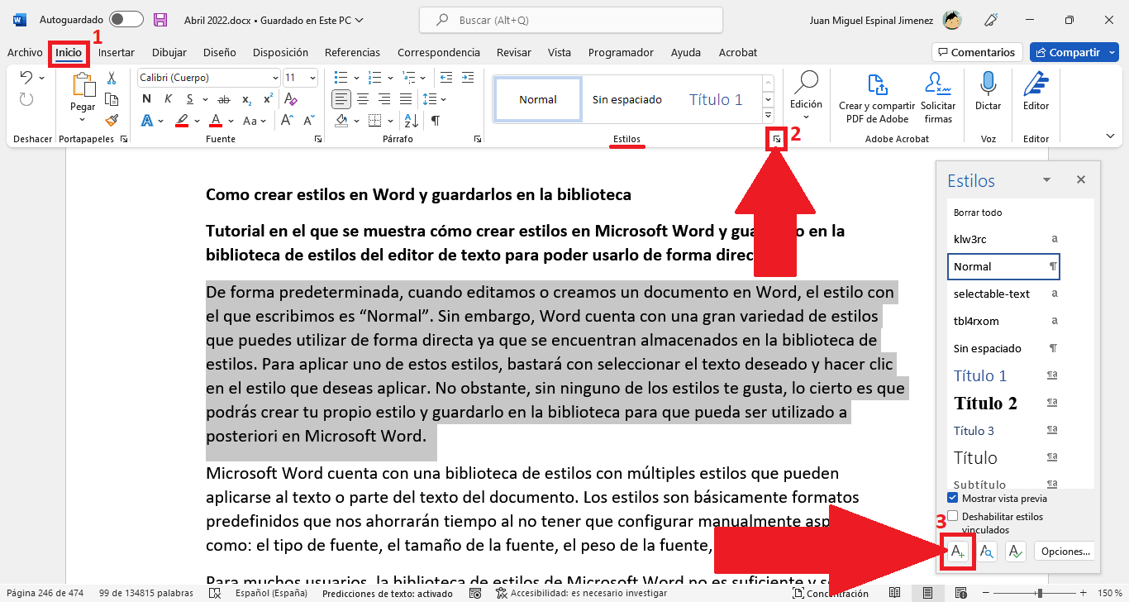Select the Format Painter brush icon
1129x602 pixels.
(x=112, y=120)
